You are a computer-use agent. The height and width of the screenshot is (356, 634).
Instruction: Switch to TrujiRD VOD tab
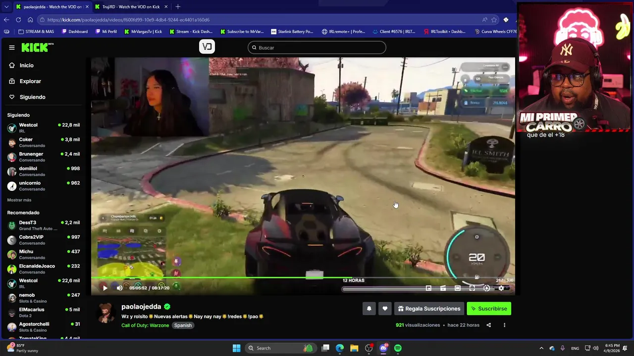coord(131,7)
